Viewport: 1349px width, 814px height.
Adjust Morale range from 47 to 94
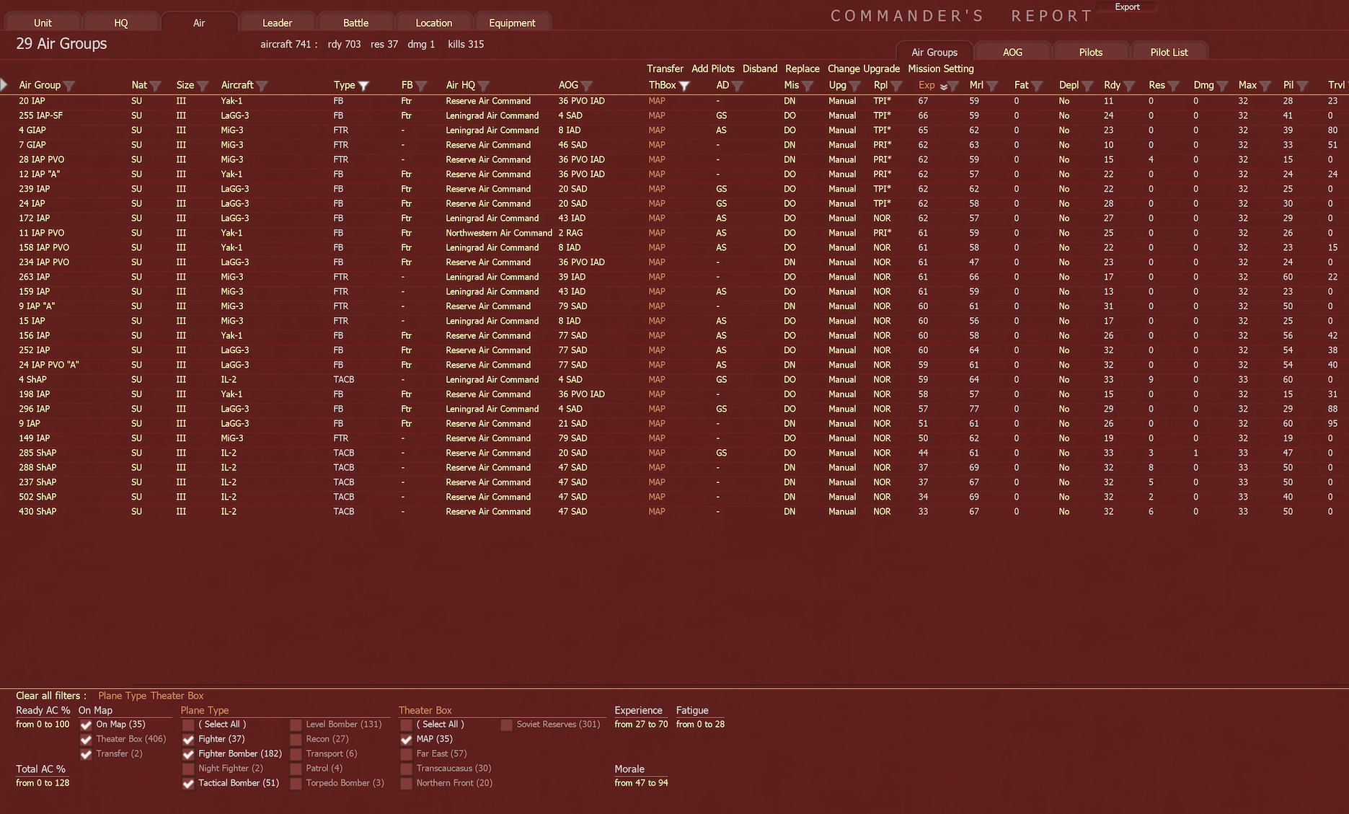(641, 782)
